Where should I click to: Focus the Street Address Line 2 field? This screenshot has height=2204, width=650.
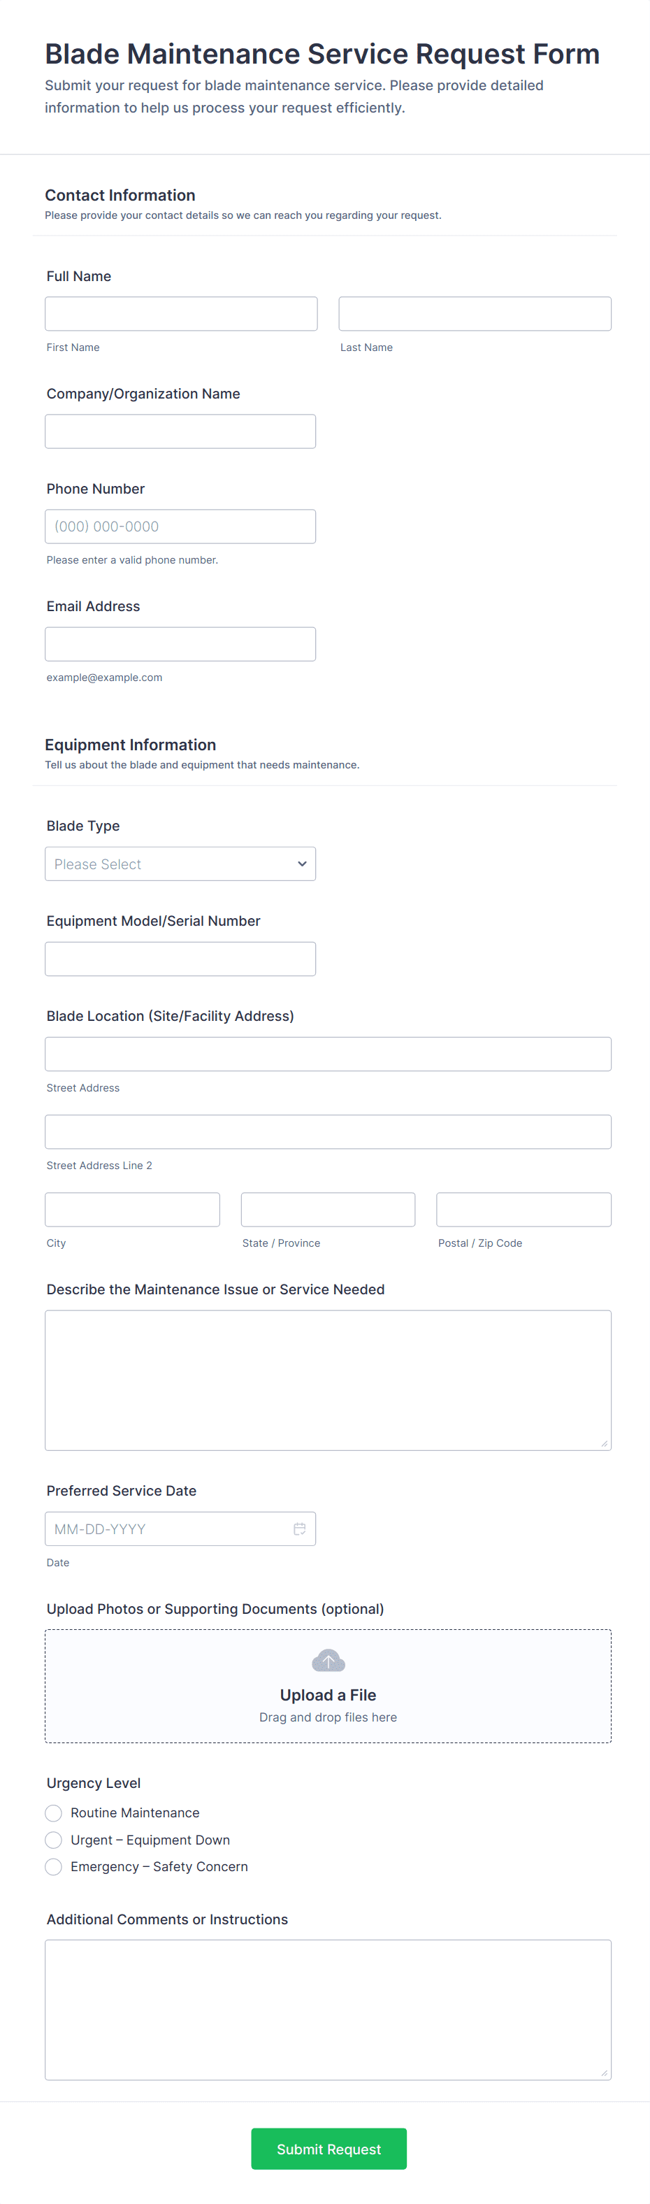click(328, 1131)
